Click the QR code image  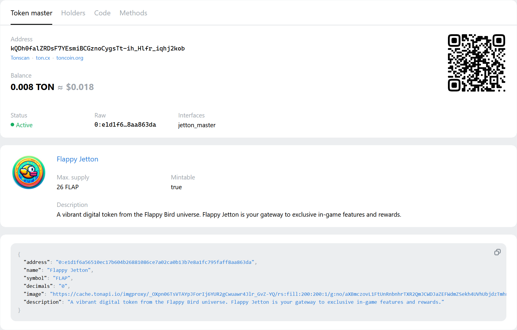click(476, 63)
